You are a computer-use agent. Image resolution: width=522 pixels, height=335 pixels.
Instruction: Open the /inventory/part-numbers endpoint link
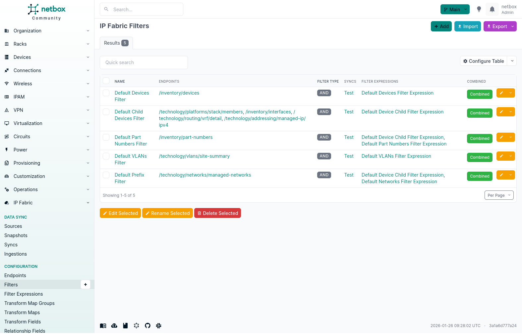[x=186, y=137]
